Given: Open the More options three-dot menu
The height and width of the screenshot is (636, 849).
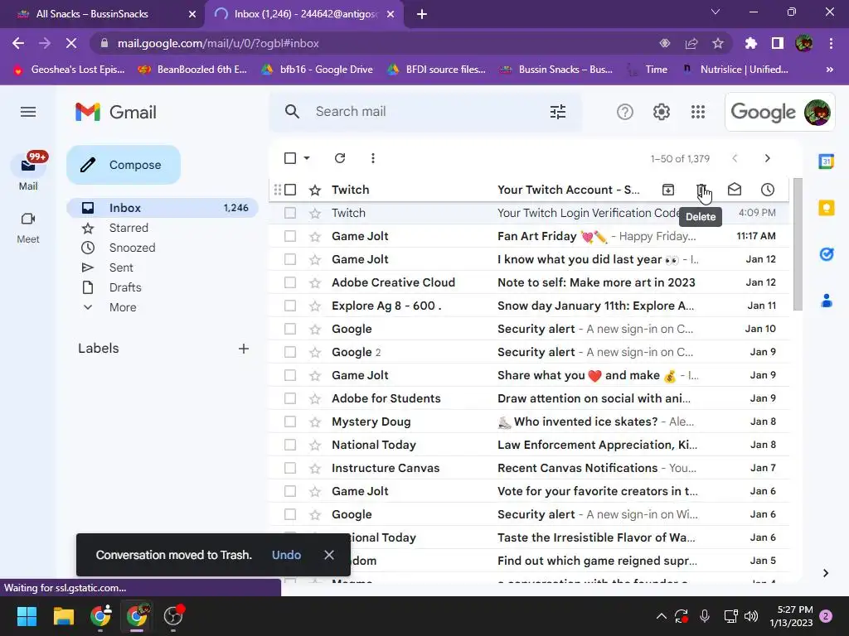Looking at the screenshot, I should point(372,158).
